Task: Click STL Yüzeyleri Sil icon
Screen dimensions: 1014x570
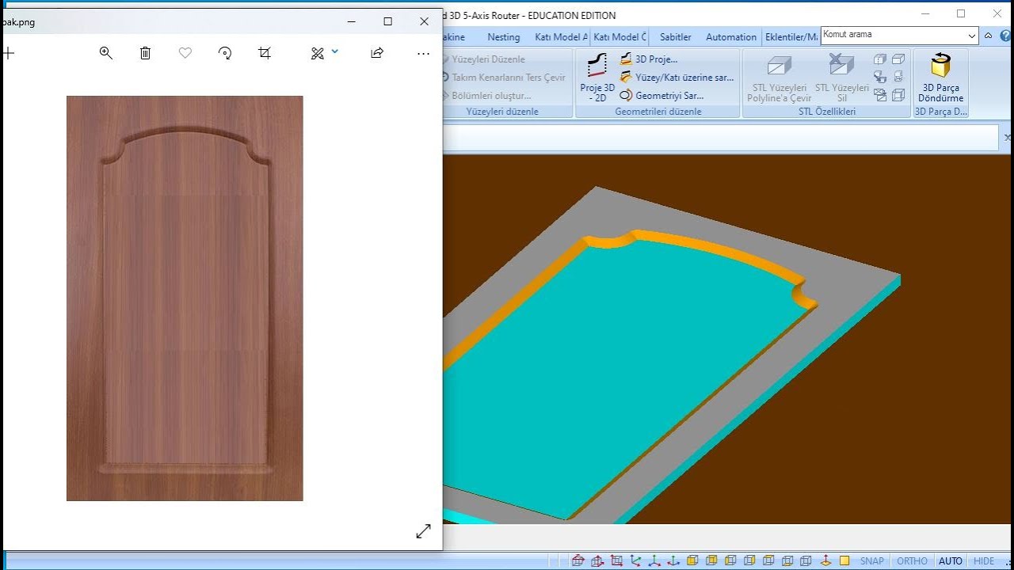Action: (x=842, y=78)
